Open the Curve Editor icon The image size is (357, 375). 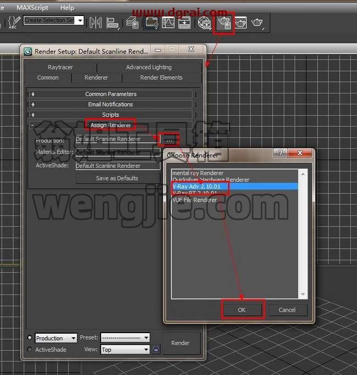tap(168, 23)
